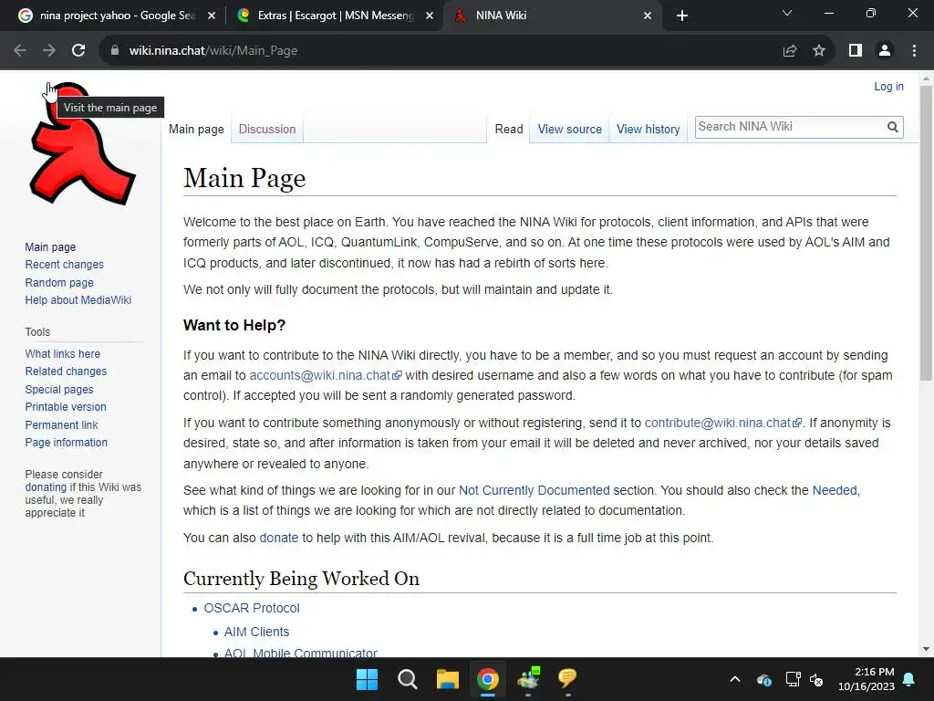Click the muted volume tray icon
This screenshot has height=701, width=934.
[x=816, y=679]
